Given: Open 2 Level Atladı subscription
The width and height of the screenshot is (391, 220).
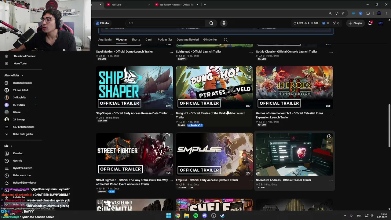Looking at the screenshot, I should coord(21,90).
